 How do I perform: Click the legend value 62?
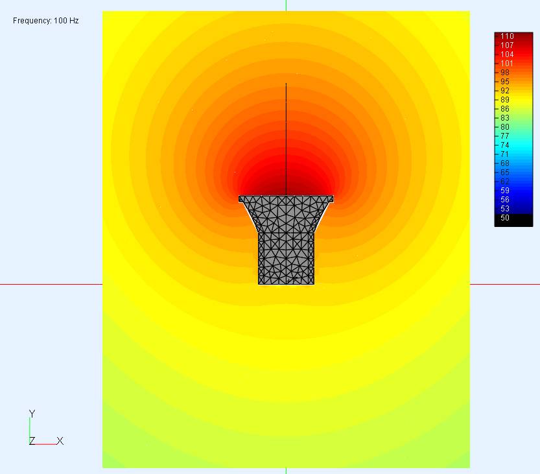click(x=505, y=181)
